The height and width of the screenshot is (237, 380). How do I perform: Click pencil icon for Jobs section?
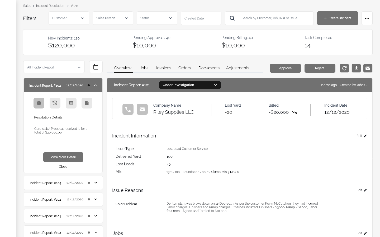coord(365,233)
